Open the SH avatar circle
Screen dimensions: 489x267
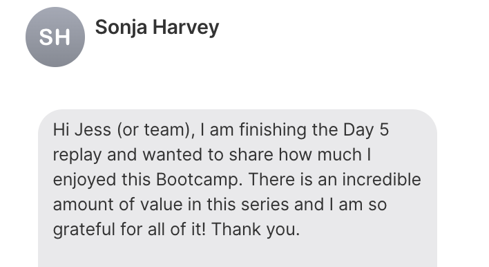55,37
